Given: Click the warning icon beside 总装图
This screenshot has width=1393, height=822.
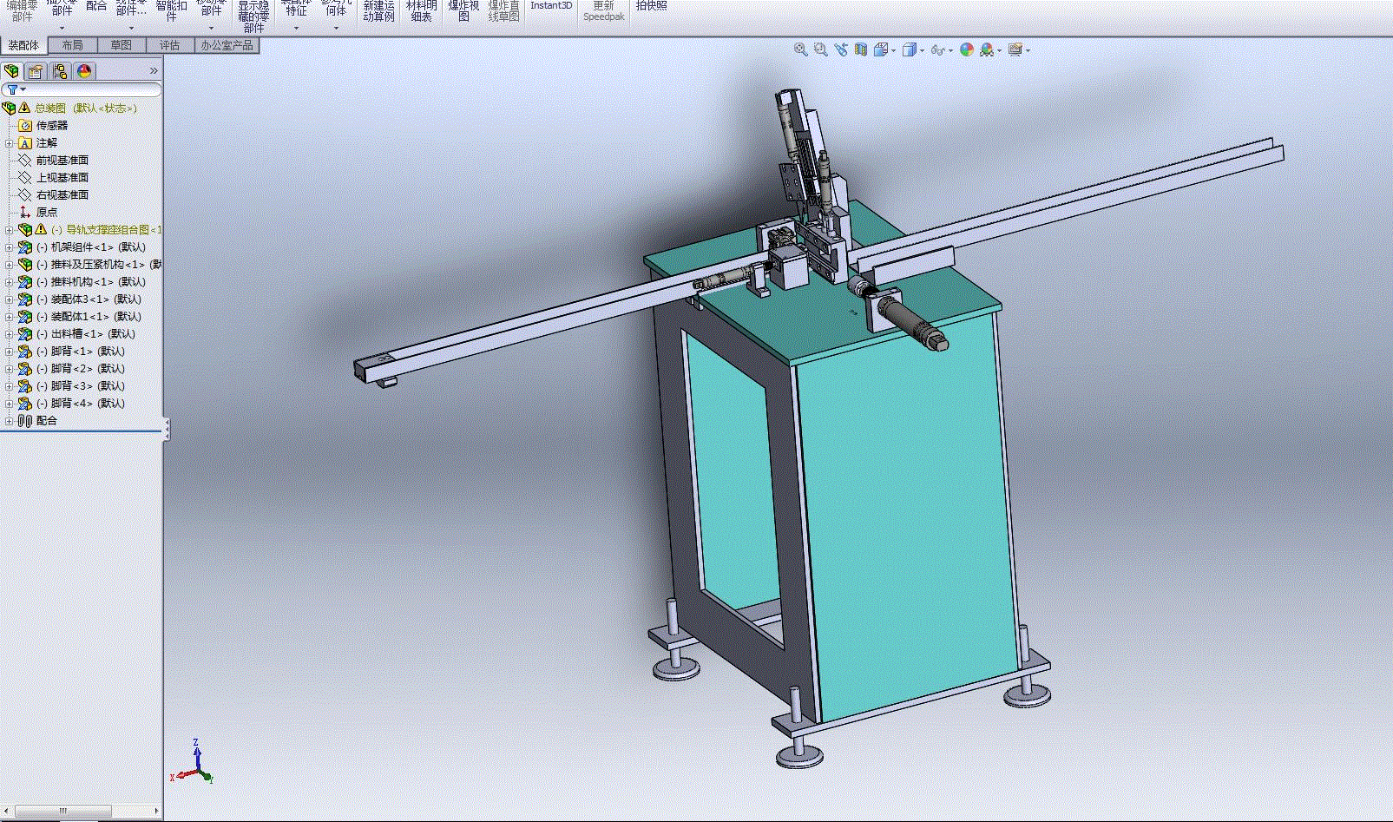Looking at the screenshot, I should point(25,108).
